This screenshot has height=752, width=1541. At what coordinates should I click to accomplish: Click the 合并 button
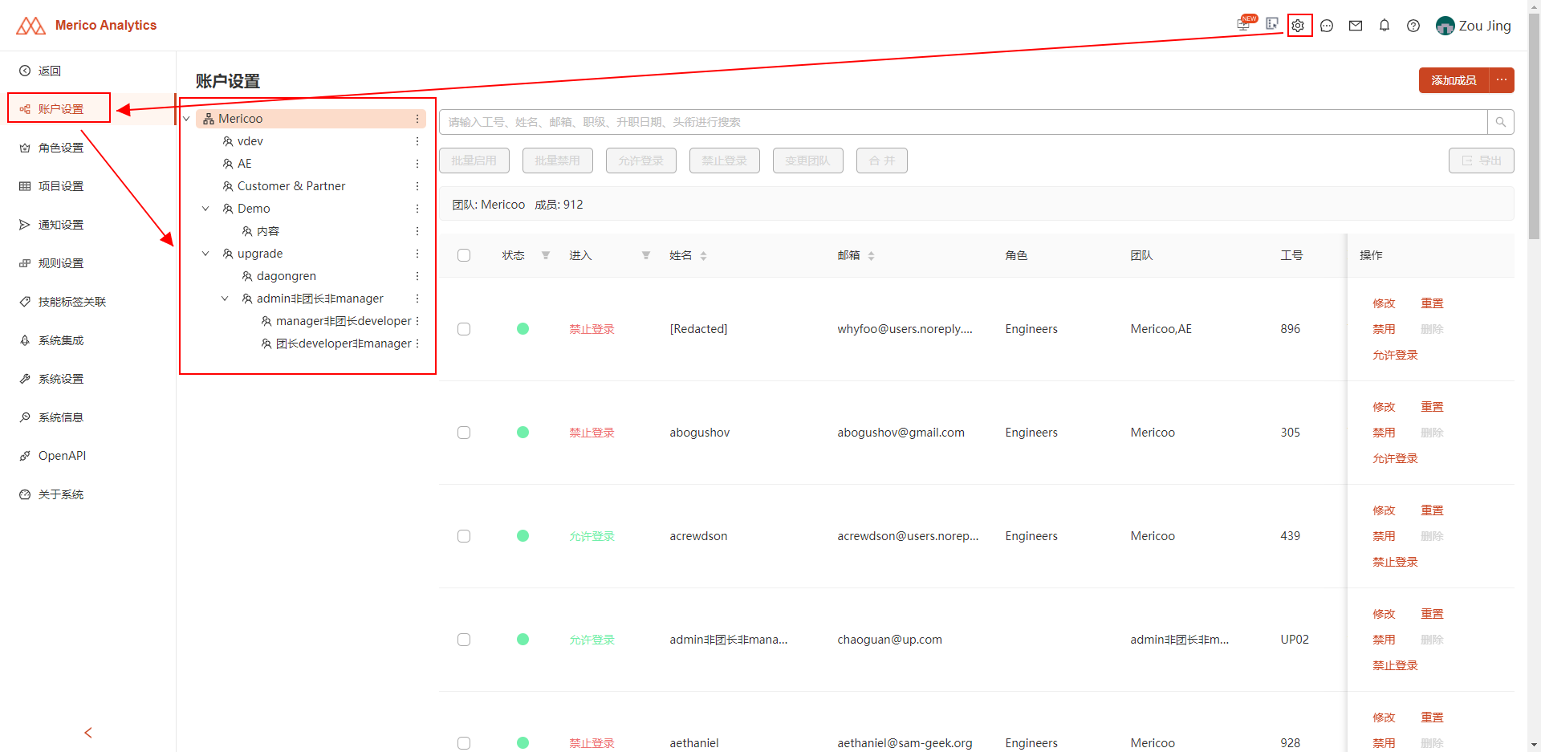click(x=882, y=161)
